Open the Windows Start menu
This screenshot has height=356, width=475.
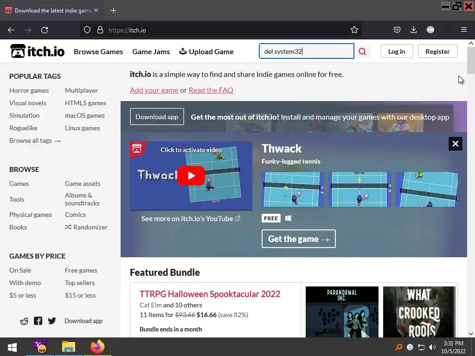12,347
